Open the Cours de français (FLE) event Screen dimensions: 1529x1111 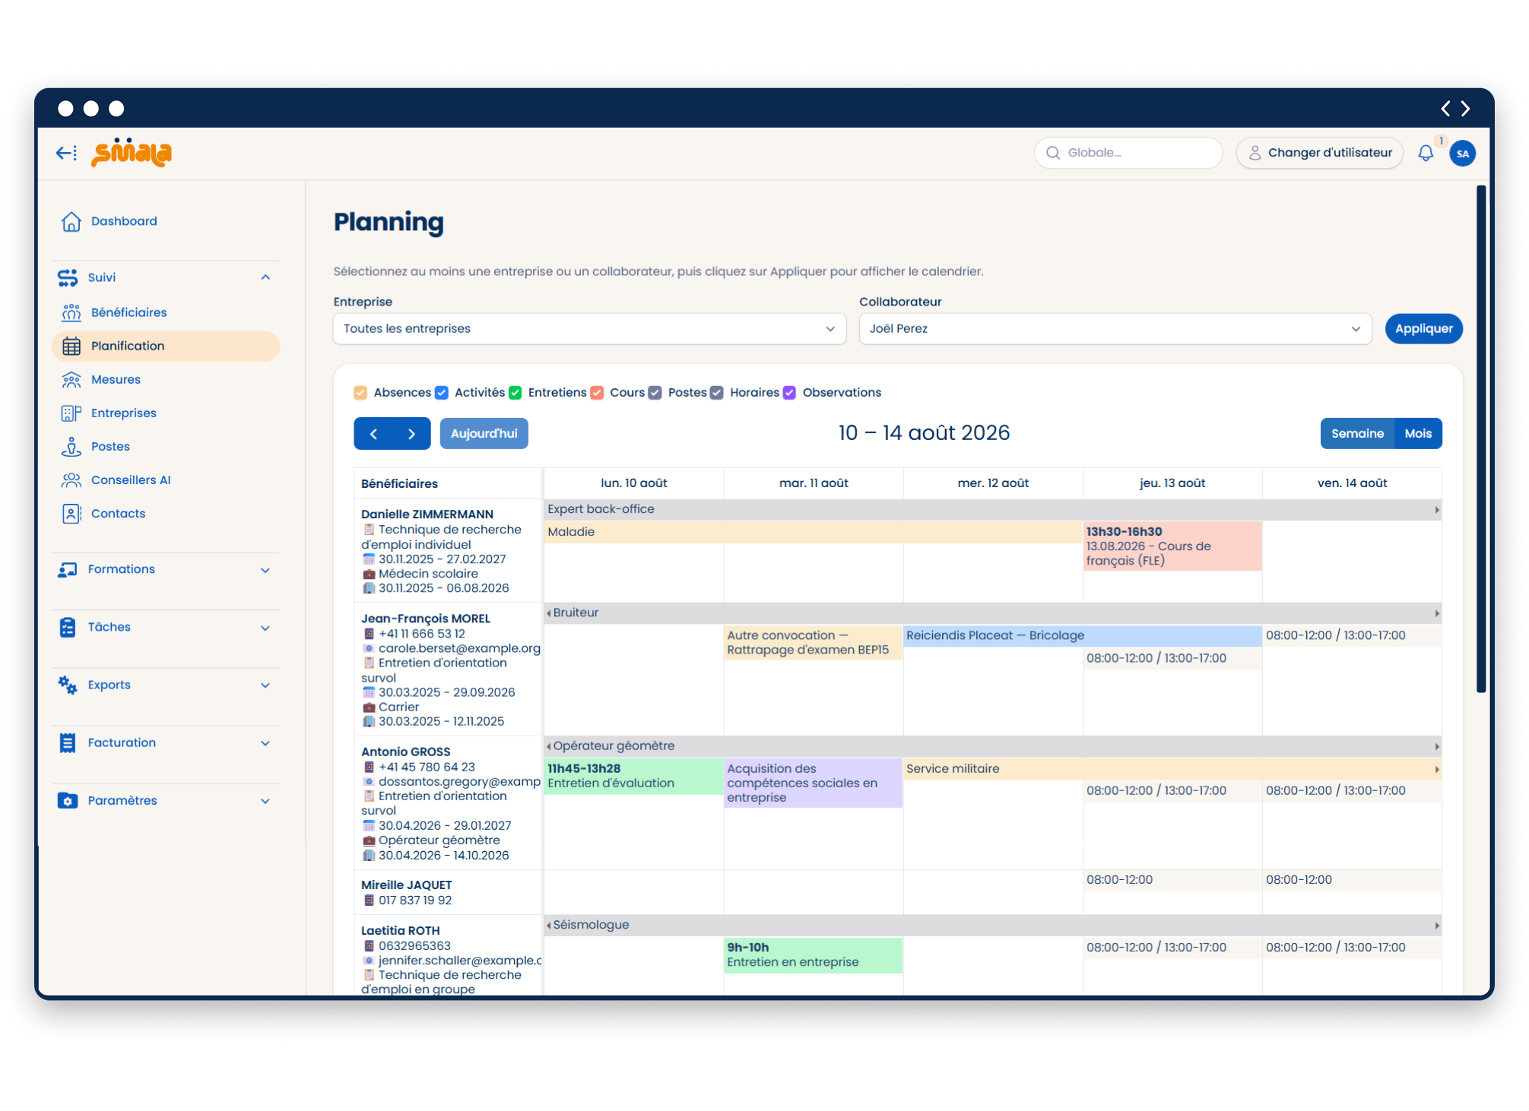click(x=1172, y=546)
